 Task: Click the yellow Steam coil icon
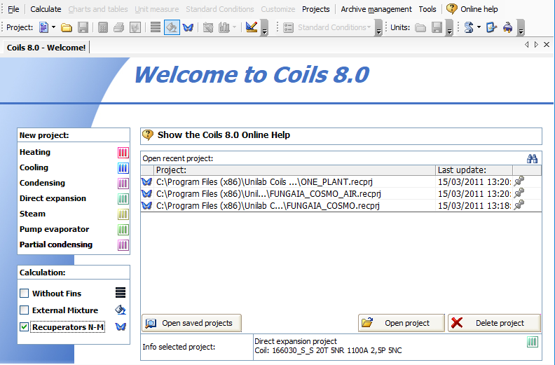[123, 214]
